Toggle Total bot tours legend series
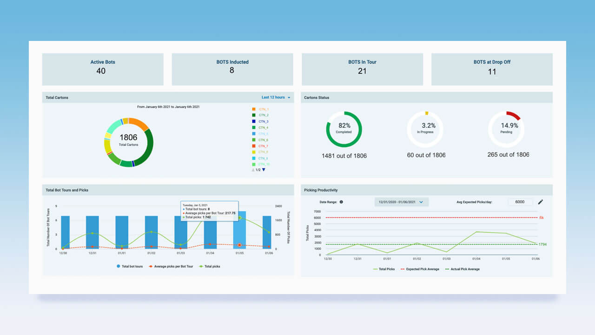 click(x=129, y=267)
